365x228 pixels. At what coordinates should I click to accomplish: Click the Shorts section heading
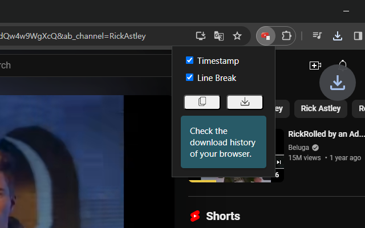coord(223,216)
